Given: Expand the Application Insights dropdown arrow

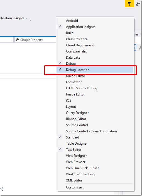Looking at the screenshot, I should tap(27, 18).
